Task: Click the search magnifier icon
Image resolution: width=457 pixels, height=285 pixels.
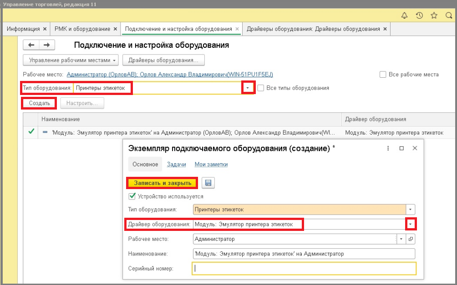Action: 449,15
